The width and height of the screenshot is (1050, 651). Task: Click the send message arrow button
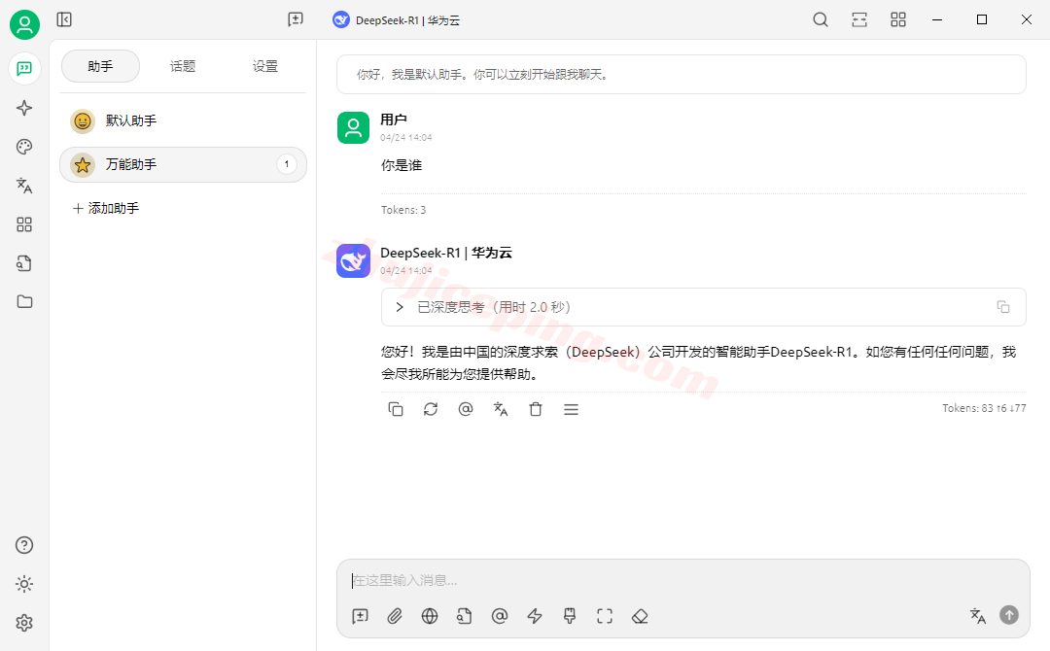1009,615
